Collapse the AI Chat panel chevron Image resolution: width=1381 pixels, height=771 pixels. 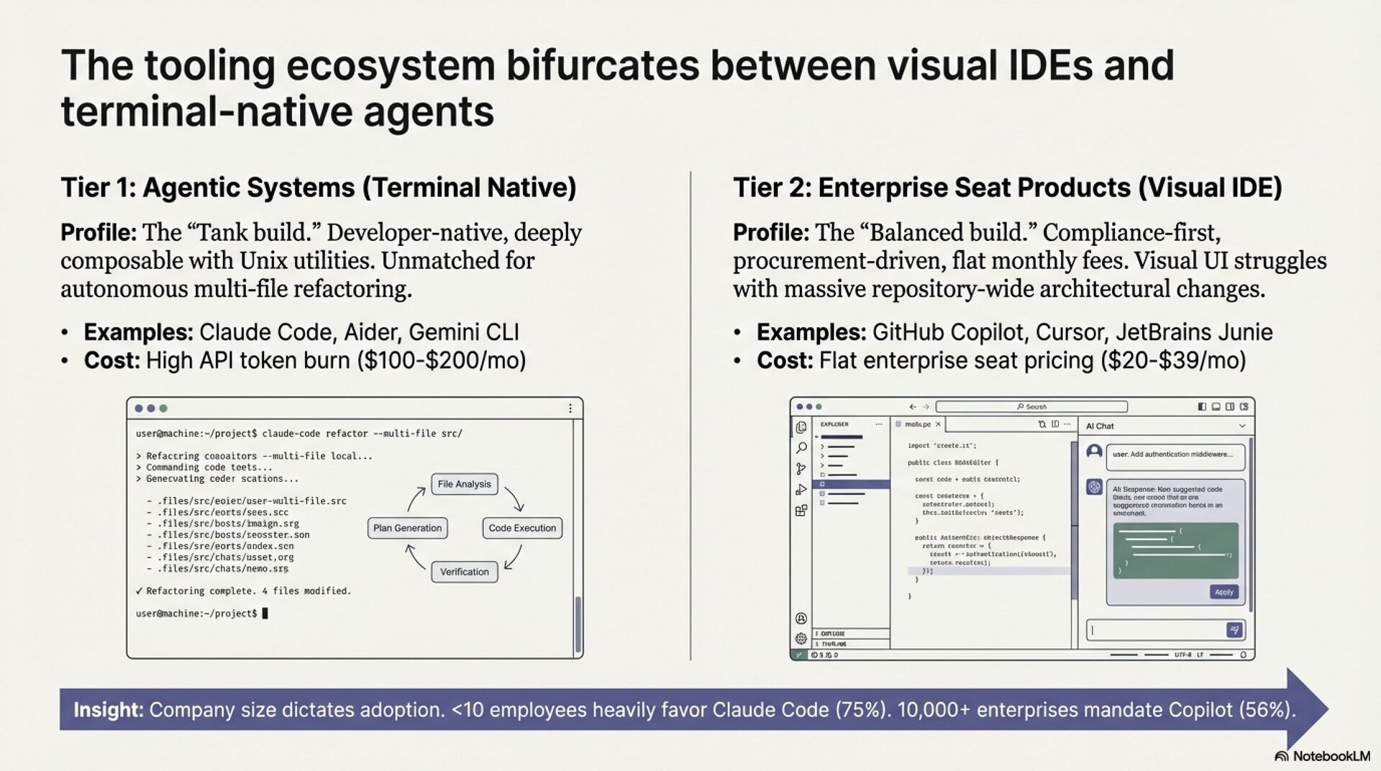[1242, 426]
